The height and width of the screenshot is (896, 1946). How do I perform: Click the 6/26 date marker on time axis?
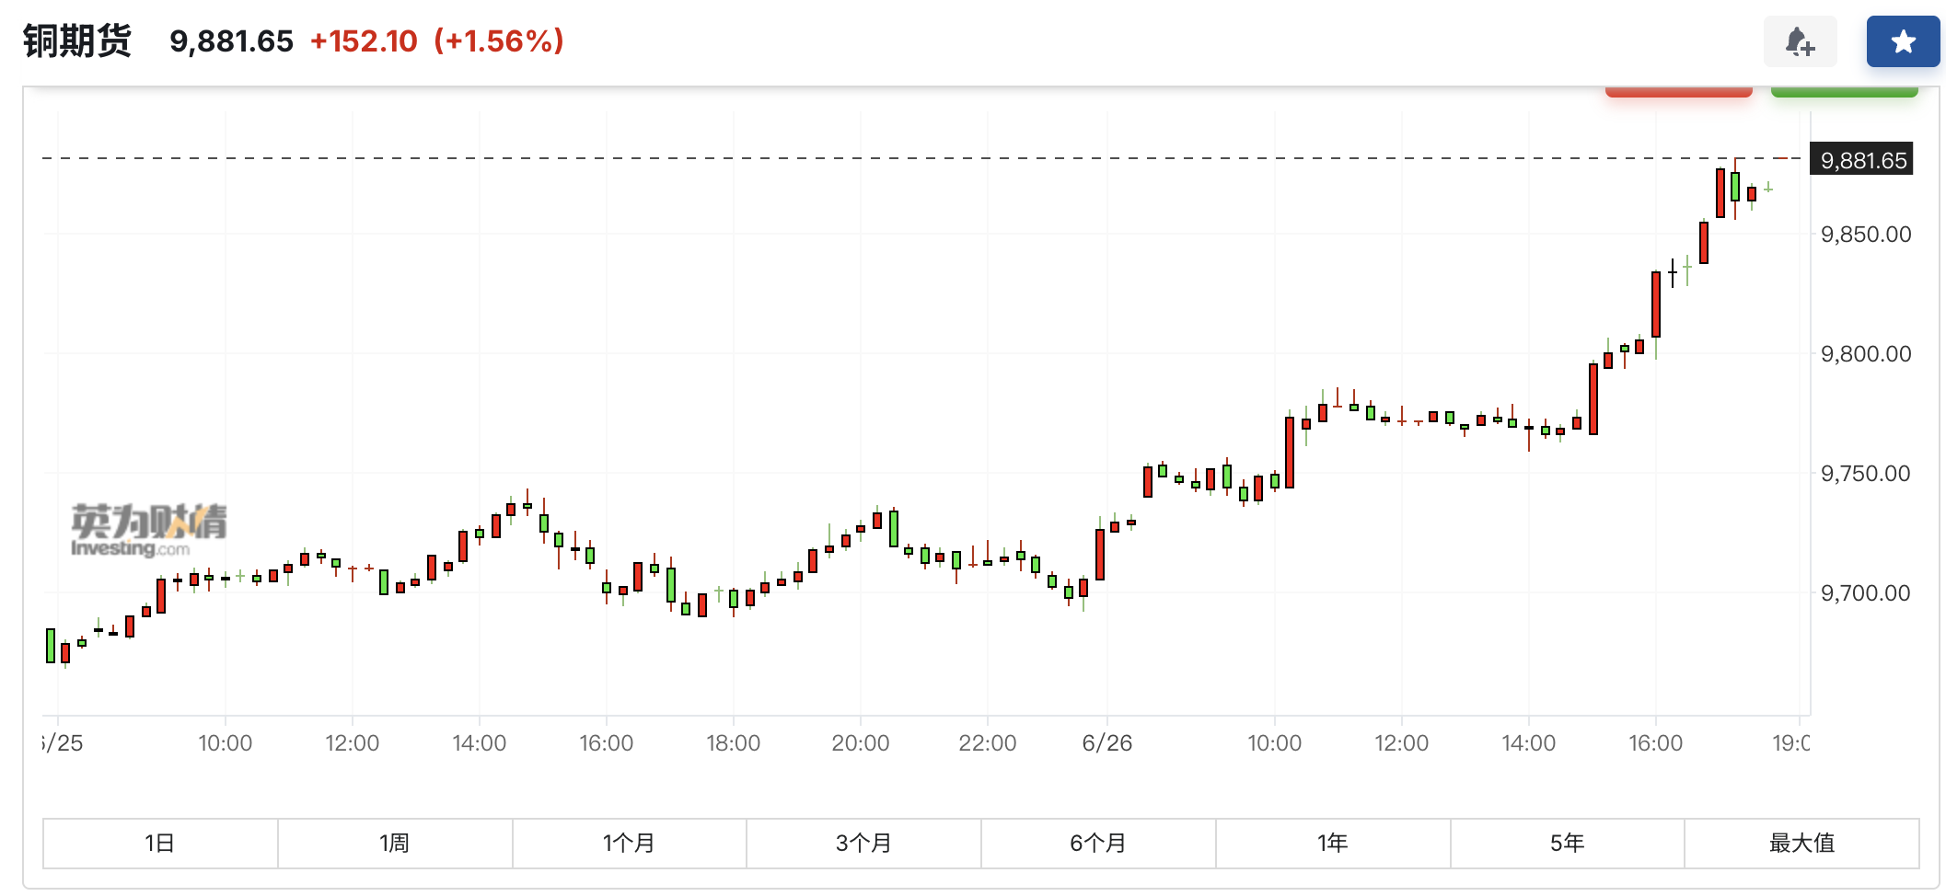(x=1106, y=743)
